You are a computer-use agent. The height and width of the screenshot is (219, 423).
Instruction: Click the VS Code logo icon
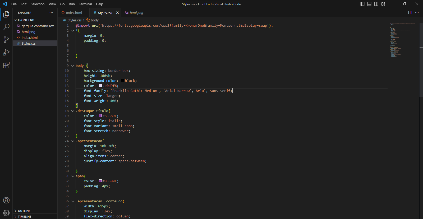(5, 4)
